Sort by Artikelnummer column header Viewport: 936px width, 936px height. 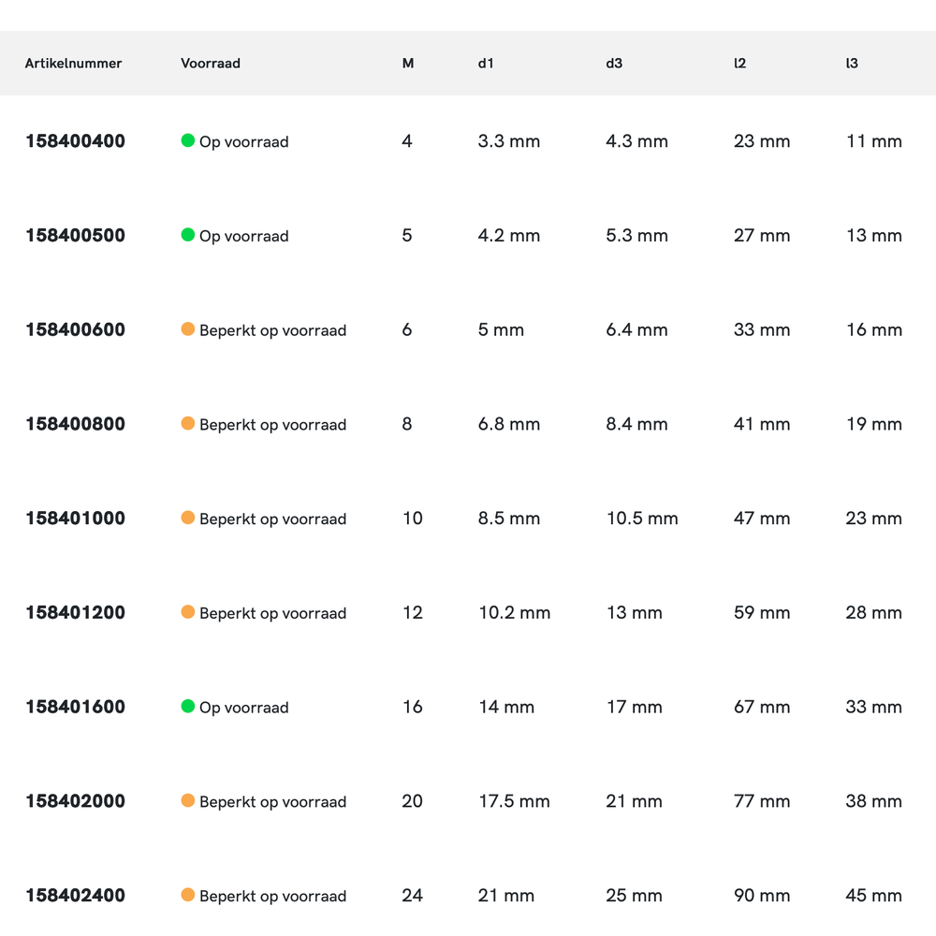pyautogui.click(x=73, y=64)
